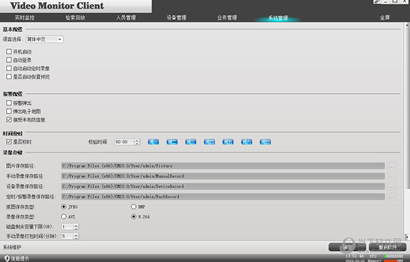Go to the 设备管理 device management tab
Viewport: 410px width, 262px height.
pos(176,18)
